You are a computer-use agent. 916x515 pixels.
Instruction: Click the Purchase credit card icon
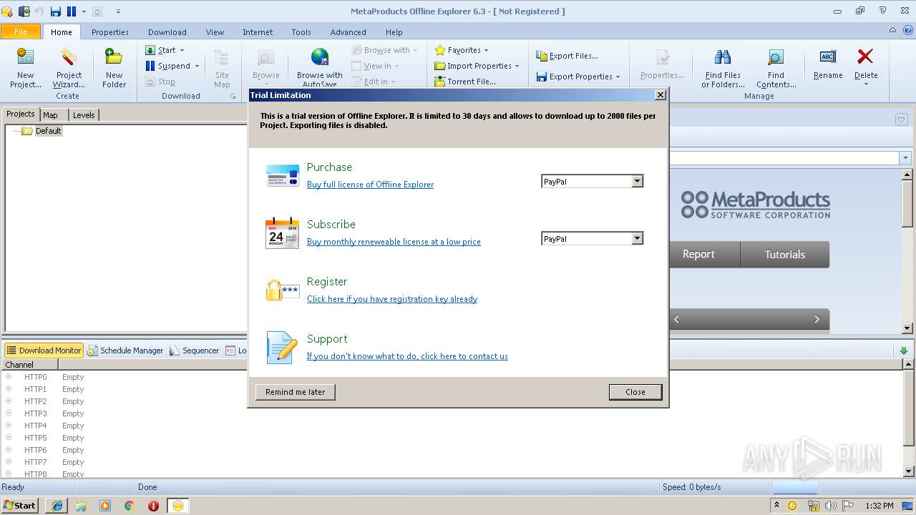point(283,175)
